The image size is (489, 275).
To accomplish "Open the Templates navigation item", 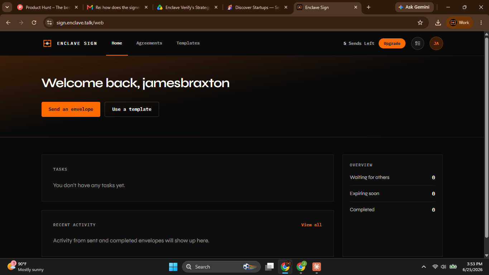I will click(x=188, y=43).
